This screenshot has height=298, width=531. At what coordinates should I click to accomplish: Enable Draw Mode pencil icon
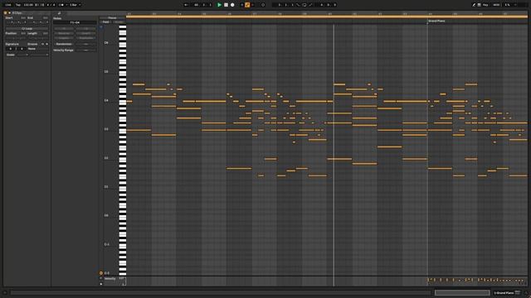click(x=474, y=5)
